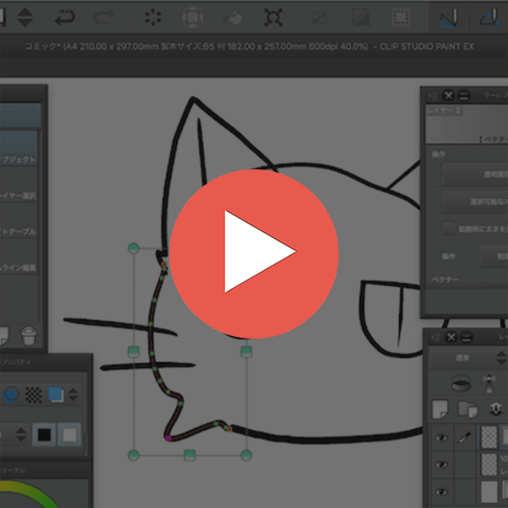Click the red video play button
508x508 pixels.
pos(254,254)
